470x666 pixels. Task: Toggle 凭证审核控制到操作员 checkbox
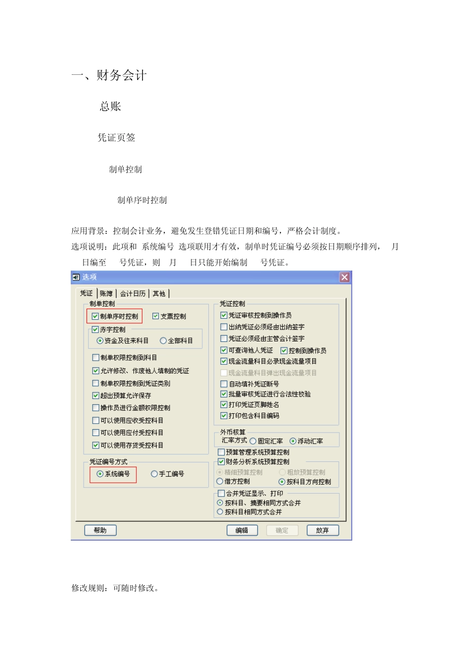[224, 315]
